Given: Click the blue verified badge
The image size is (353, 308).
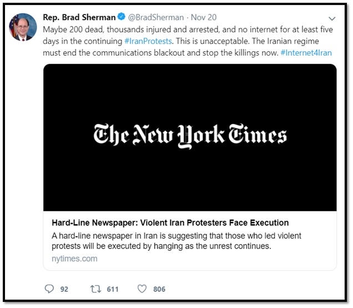Looking at the screenshot, I should click(122, 17).
